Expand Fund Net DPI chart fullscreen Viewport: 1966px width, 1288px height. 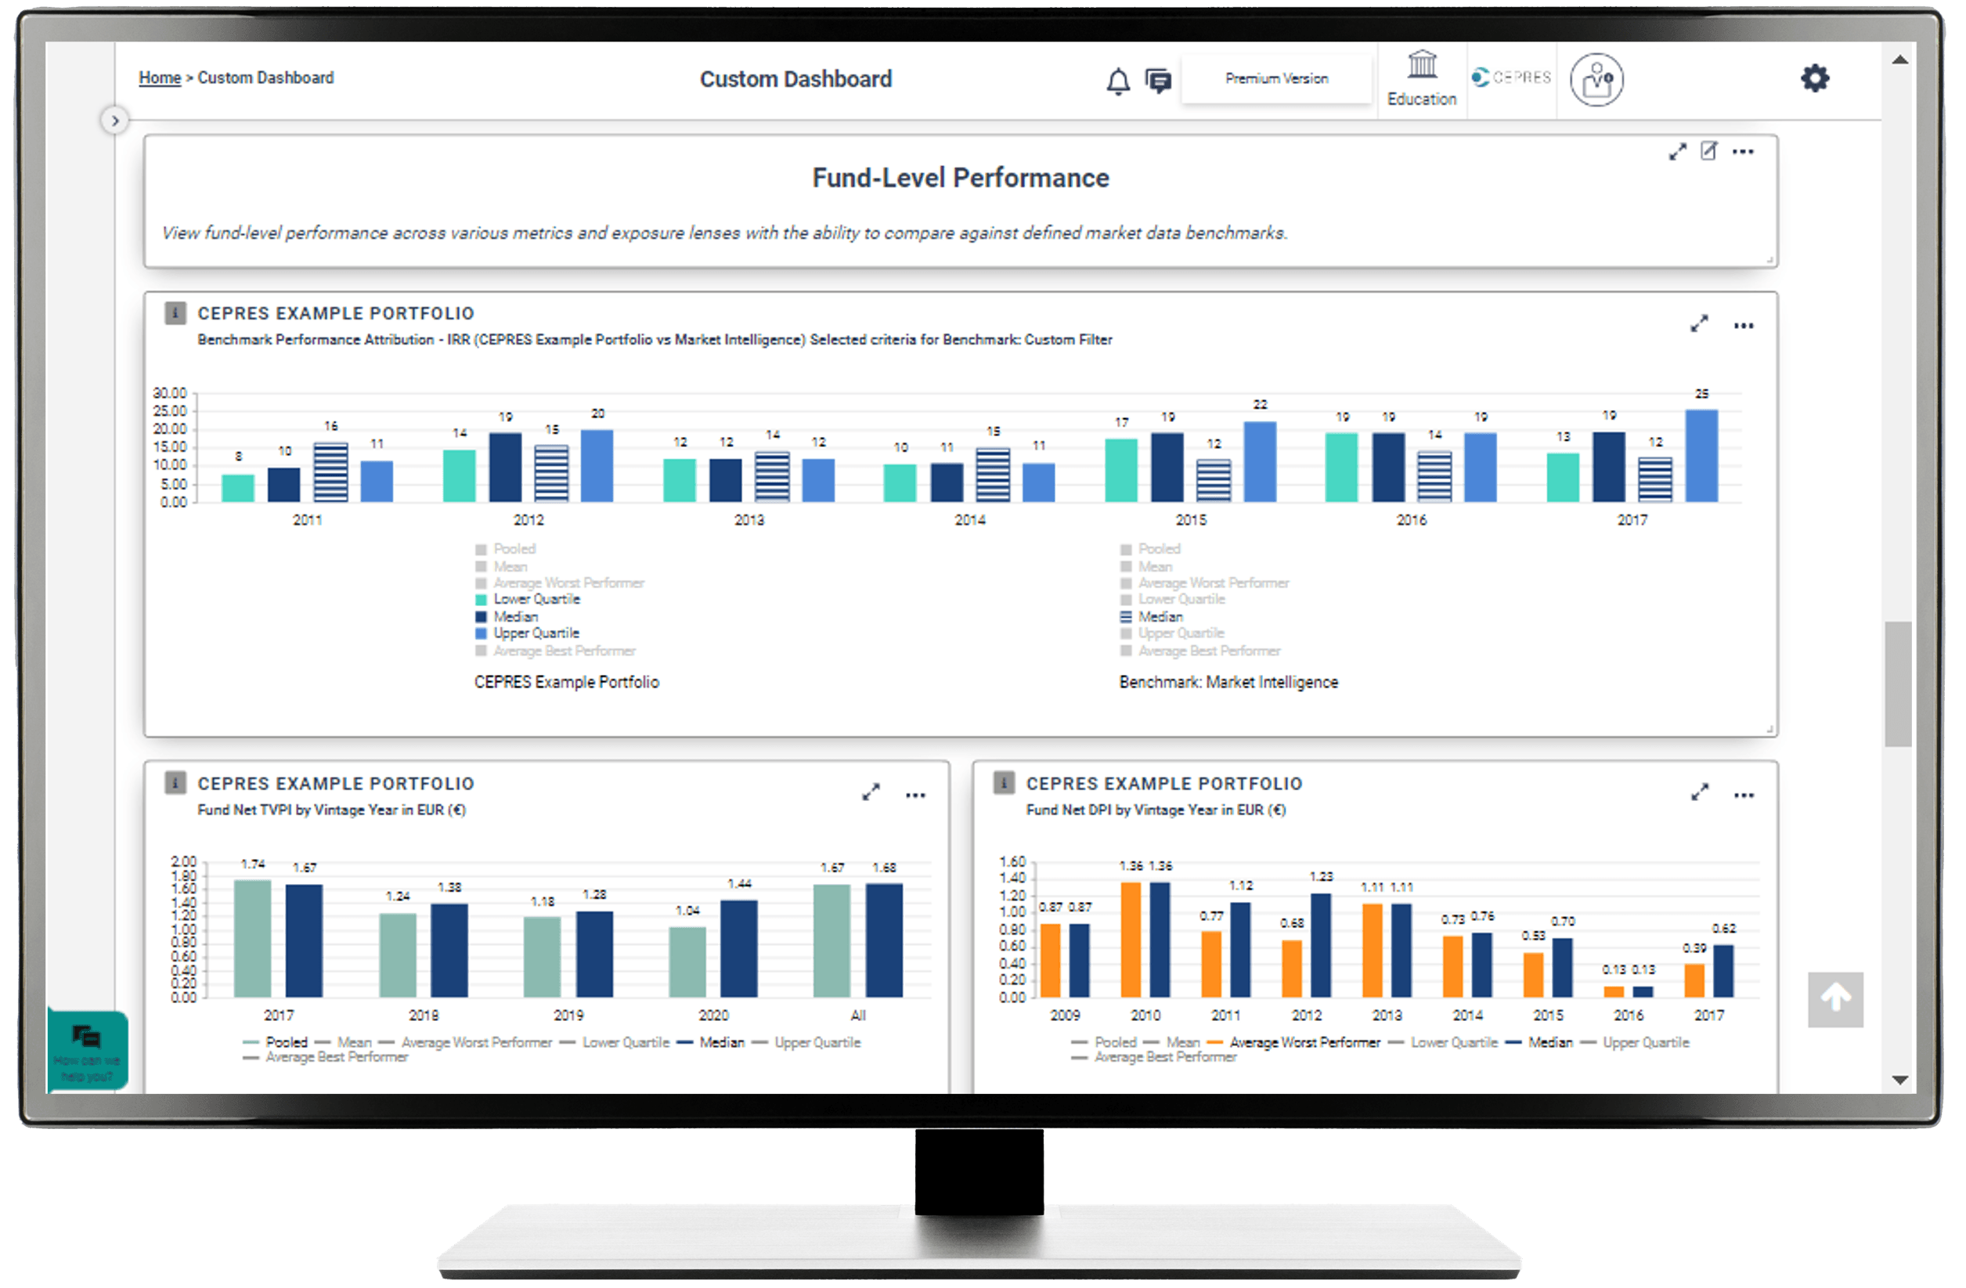[1699, 792]
